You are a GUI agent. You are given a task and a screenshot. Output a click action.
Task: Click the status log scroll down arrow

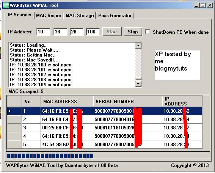pyautogui.click(x=138, y=83)
